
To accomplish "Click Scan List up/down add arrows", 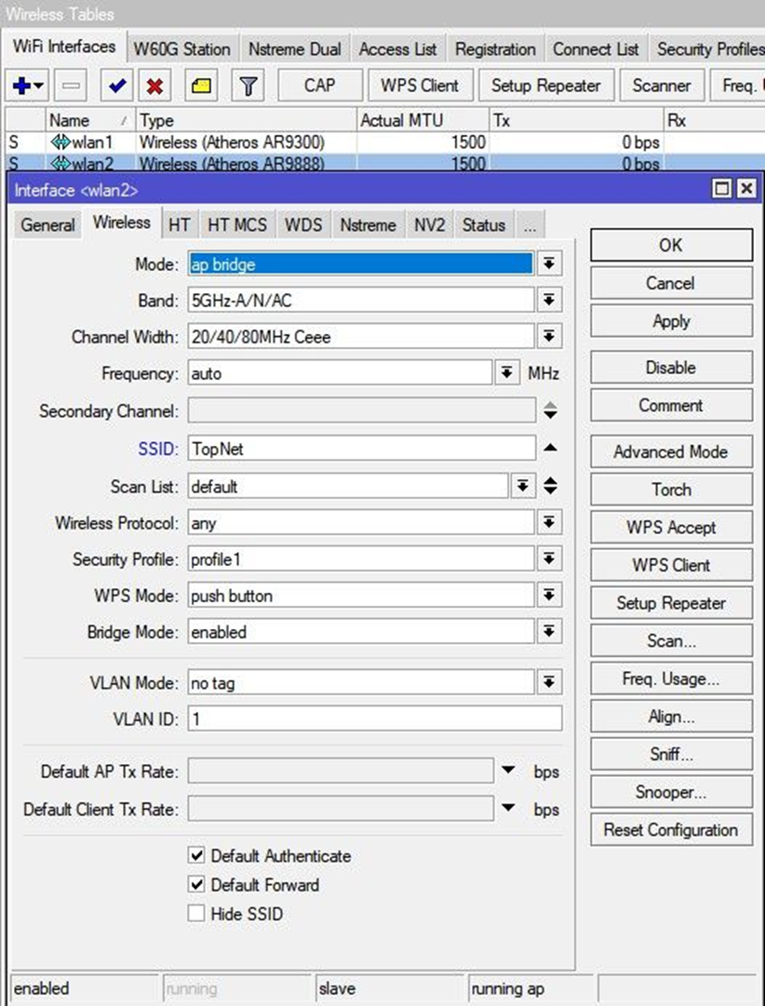I will tap(550, 487).
